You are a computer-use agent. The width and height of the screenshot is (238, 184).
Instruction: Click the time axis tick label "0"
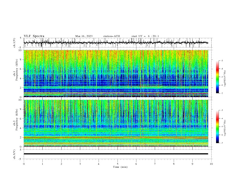pos(24,164)
